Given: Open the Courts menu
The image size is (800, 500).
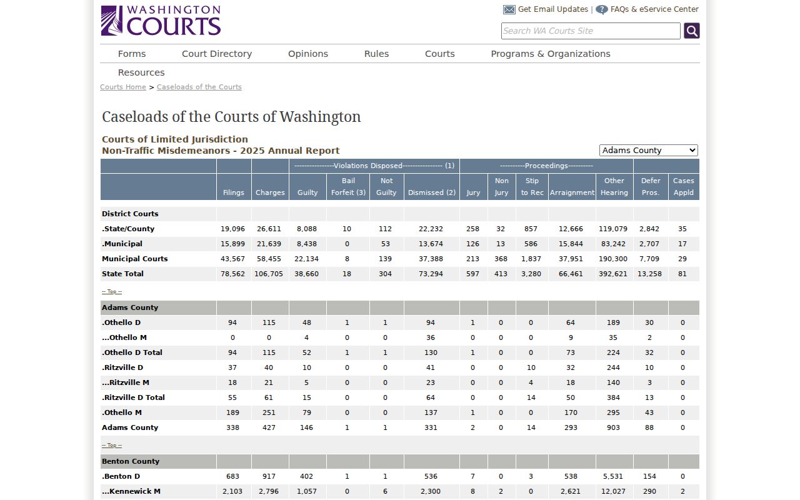Looking at the screenshot, I should 440,54.
